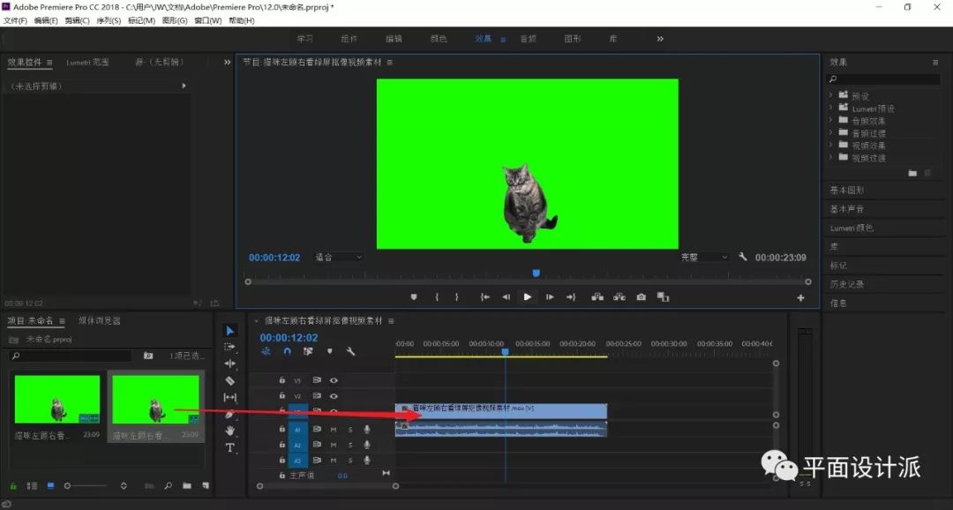Switch project panel to list view
Screen dimensions: 953x510
(x=32, y=485)
